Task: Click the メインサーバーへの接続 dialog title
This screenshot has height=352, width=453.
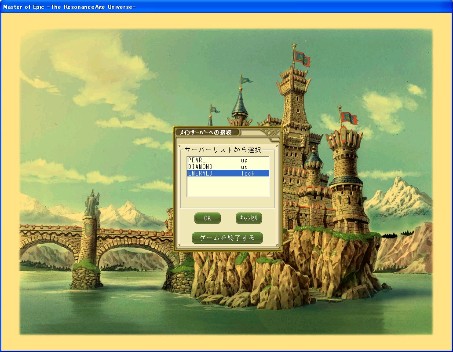Action: pos(206,132)
